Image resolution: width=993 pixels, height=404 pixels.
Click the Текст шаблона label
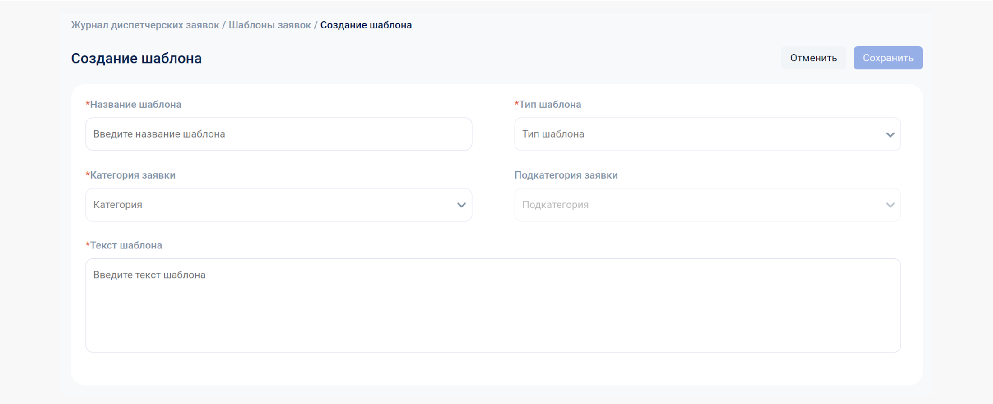coord(126,246)
